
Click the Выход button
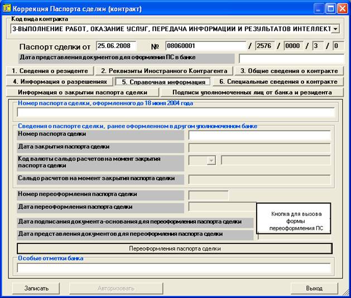[314, 288]
